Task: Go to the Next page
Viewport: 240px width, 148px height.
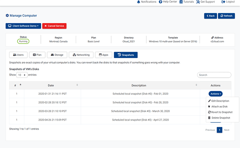Action: pyautogui.click(x=227, y=130)
